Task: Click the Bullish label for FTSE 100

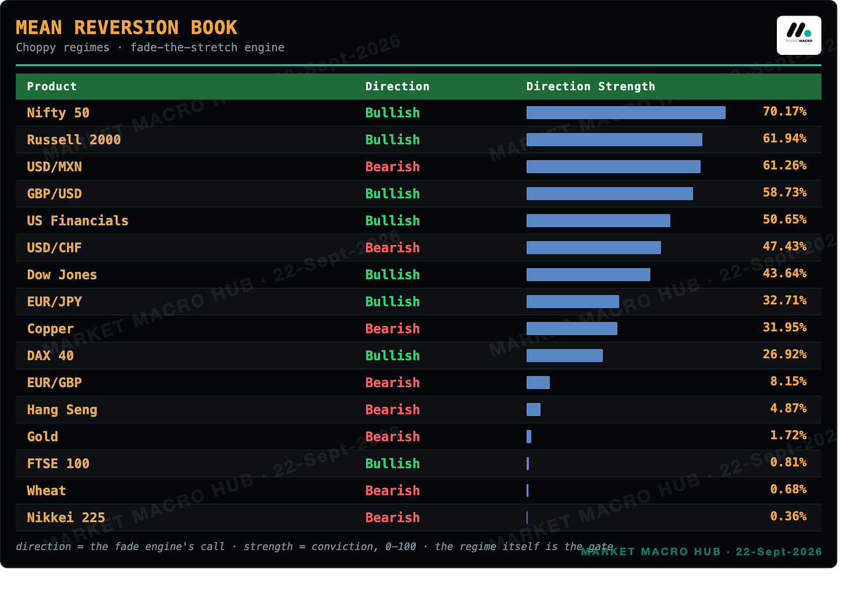Action: click(x=393, y=464)
